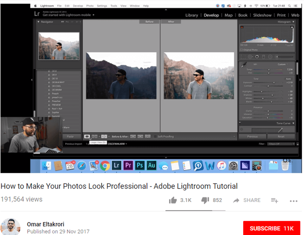The height and width of the screenshot is (235, 304).
Task: Toggle the Tone Curve panel switch
Action: tap(240, 123)
